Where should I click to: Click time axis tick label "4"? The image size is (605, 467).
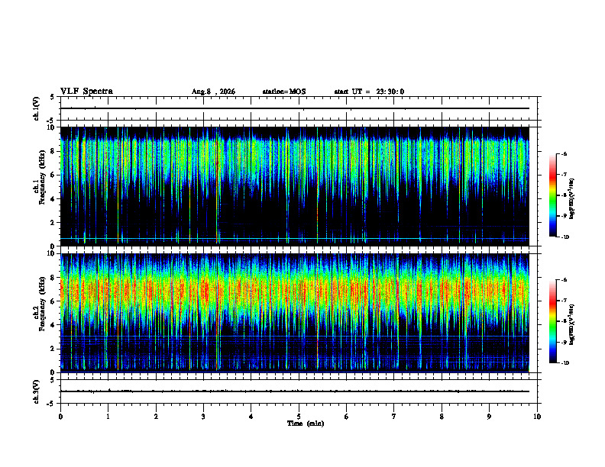[x=251, y=417]
